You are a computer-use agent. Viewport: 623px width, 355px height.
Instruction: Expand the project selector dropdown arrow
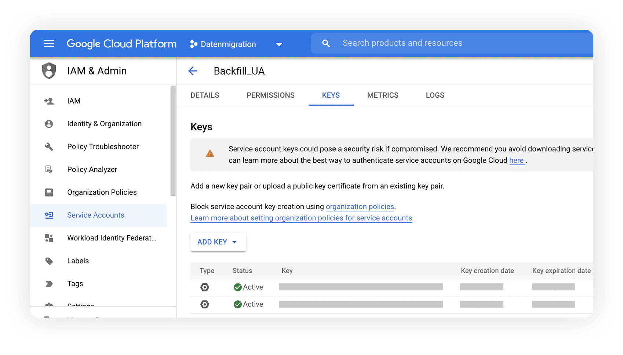click(279, 44)
